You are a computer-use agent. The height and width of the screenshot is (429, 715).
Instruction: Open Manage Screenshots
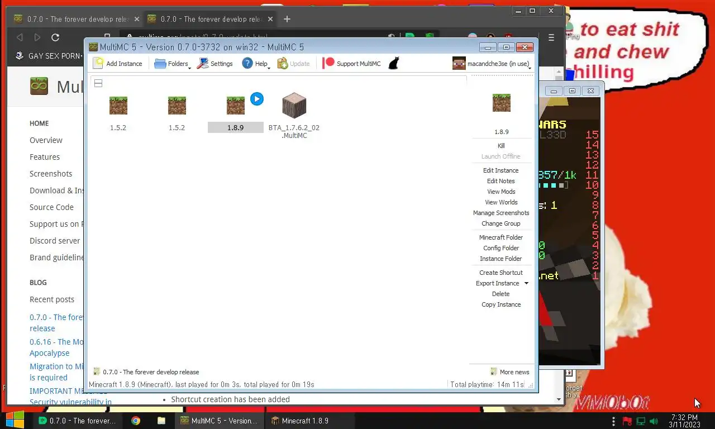click(501, 213)
